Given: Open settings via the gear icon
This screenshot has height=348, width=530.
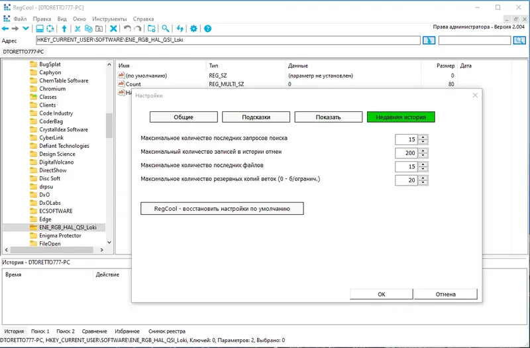Looking at the screenshot, I should click(193, 29).
